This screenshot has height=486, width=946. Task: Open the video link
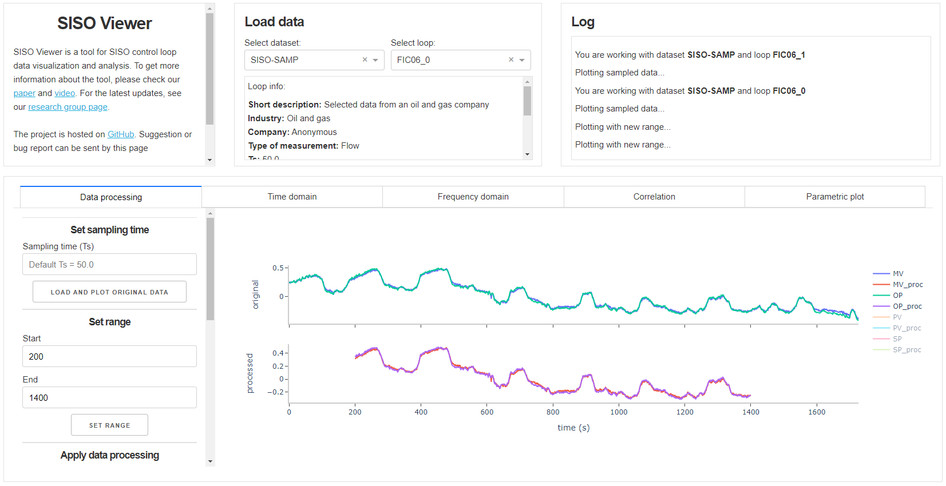(65, 93)
